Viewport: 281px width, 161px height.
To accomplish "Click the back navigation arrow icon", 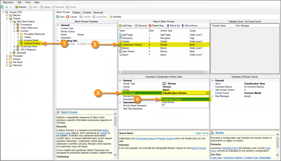I will pos(7,7).
